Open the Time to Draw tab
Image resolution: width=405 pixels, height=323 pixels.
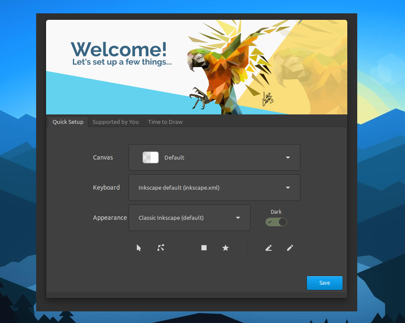(x=165, y=122)
